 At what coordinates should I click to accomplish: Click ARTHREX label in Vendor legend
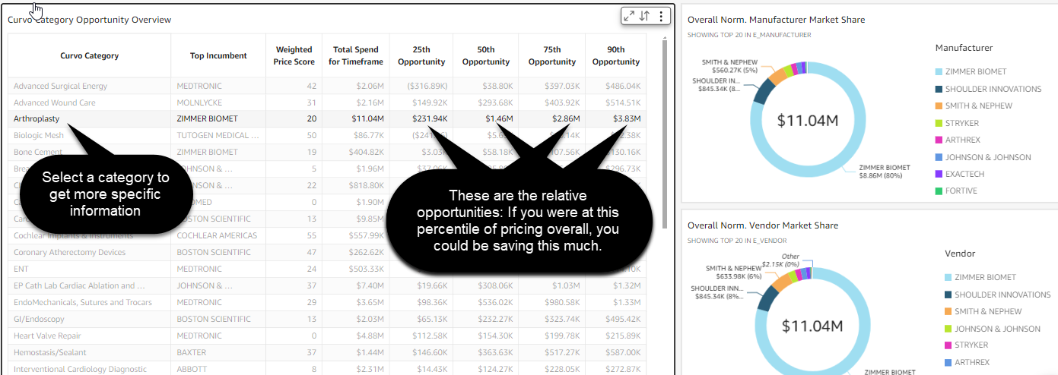[x=971, y=363]
